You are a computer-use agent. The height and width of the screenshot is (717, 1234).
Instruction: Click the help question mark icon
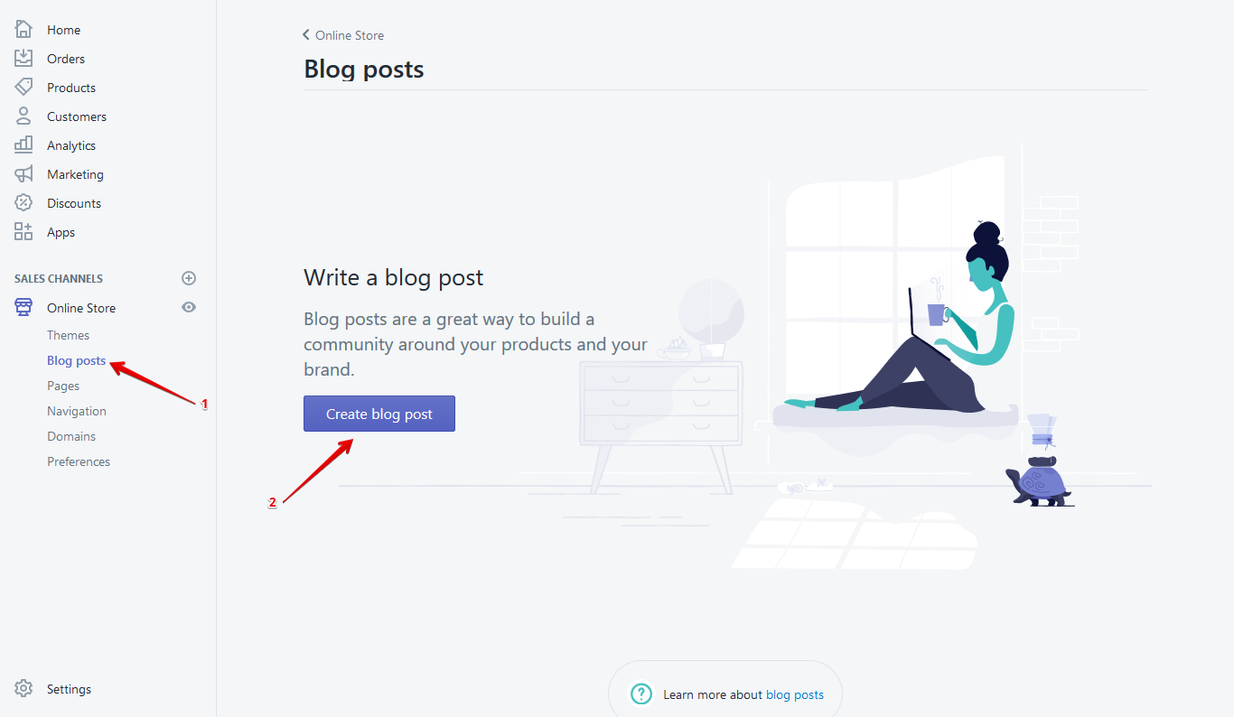coord(641,694)
